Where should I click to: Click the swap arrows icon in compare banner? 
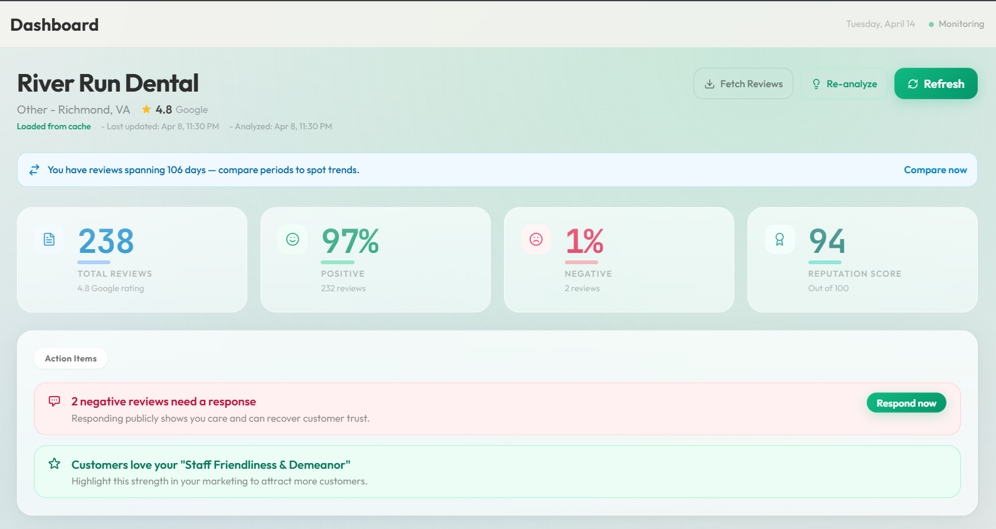click(35, 169)
